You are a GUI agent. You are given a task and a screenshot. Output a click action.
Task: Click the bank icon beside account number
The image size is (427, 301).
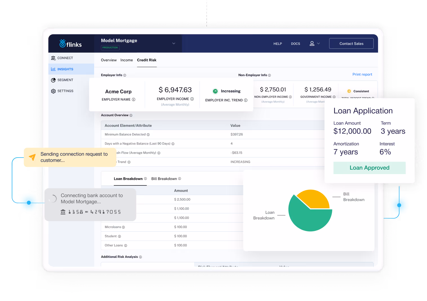63,212
